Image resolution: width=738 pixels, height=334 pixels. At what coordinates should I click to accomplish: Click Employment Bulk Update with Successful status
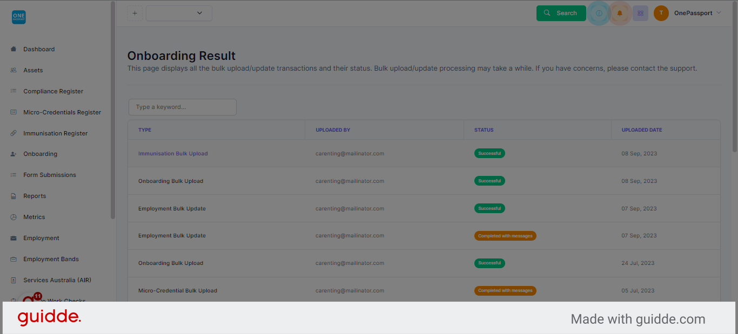pyautogui.click(x=172, y=208)
